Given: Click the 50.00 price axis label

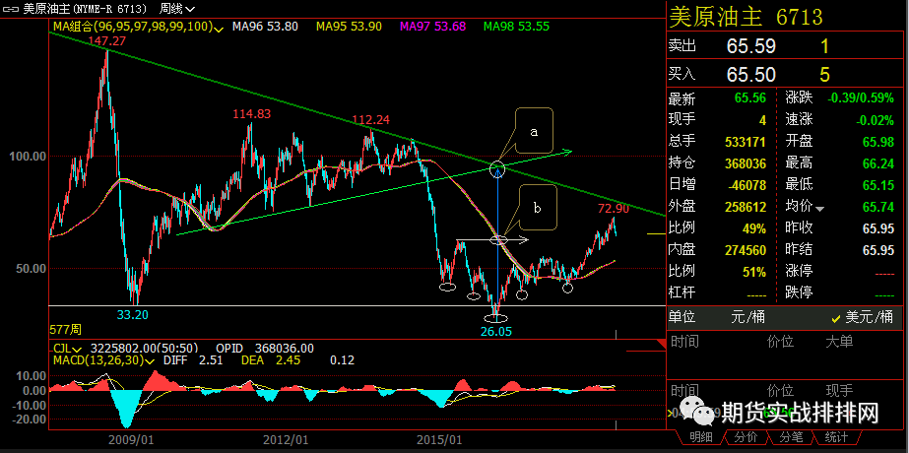Looking at the screenshot, I should click(31, 269).
